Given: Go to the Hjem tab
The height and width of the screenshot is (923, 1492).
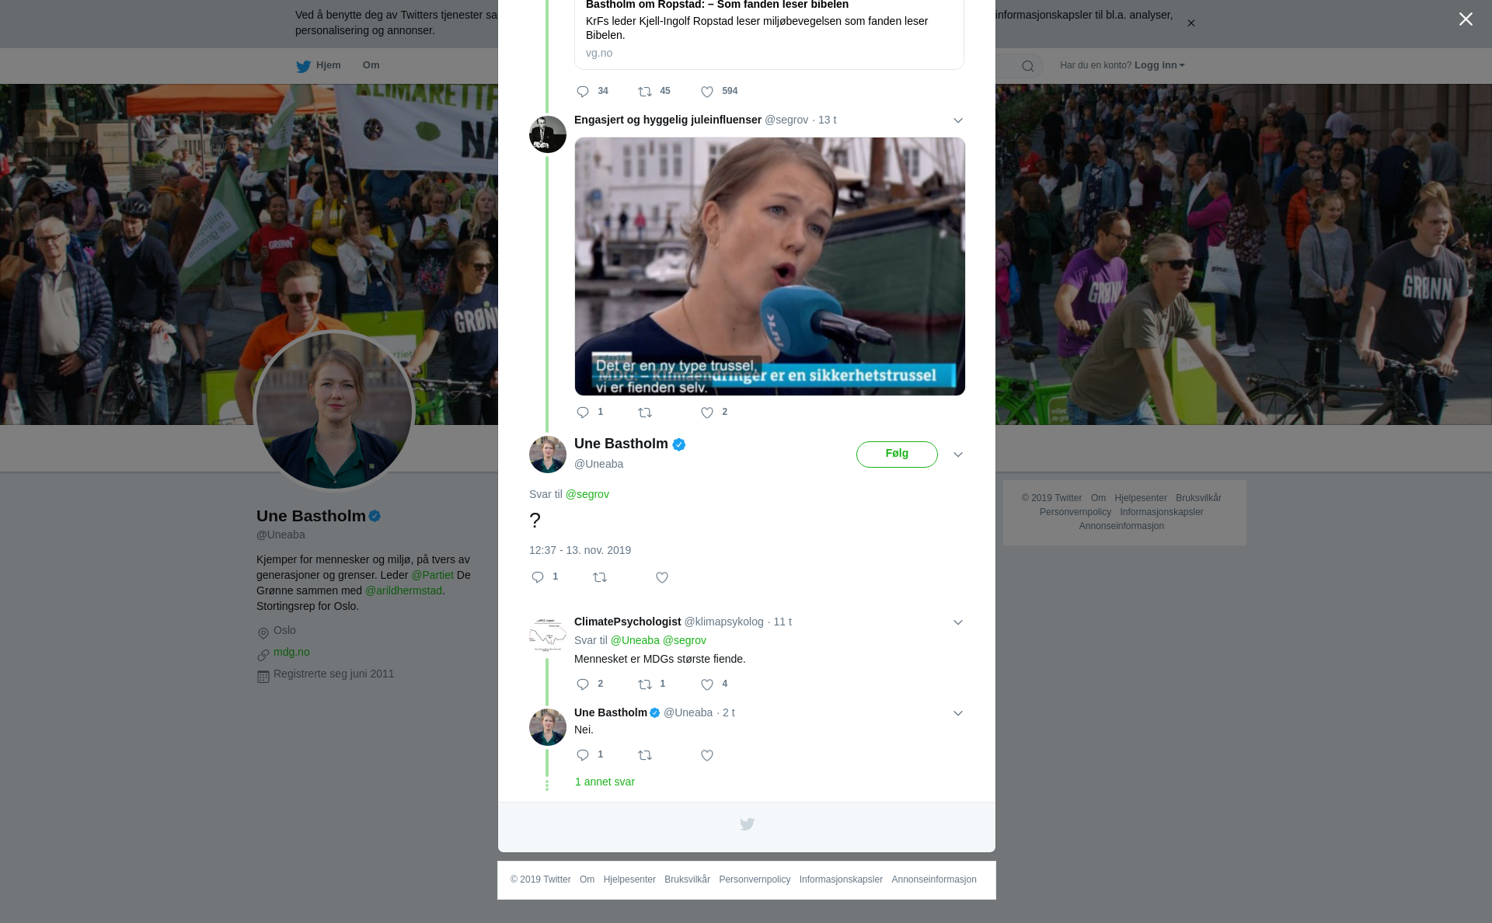Looking at the screenshot, I should coord(318,65).
